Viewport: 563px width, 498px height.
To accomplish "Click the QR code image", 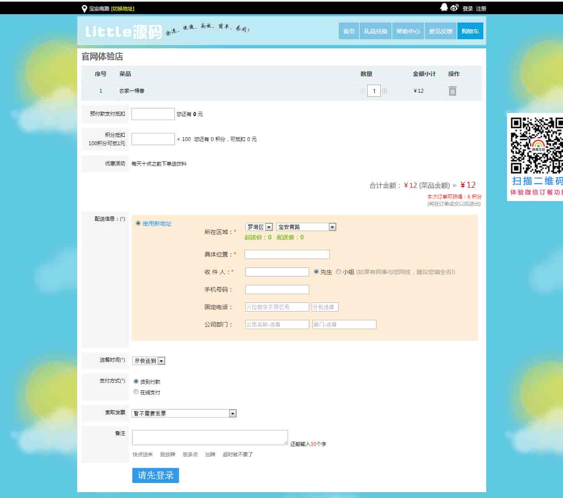I will [x=536, y=146].
